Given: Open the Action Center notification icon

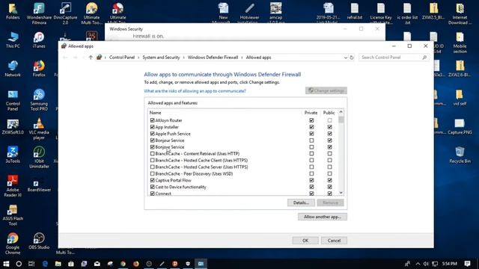Looking at the screenshot, I should [x=467, y=264].
